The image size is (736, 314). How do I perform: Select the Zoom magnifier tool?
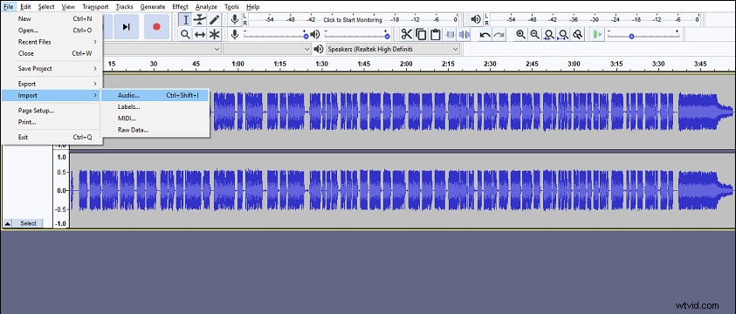186,34
